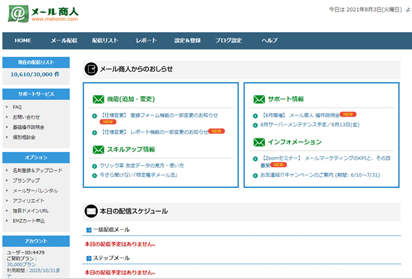This screenshot has width=412, height=279.
Task: Open the ヘルプ menu
Action: pyautogui.click(x=269, y=40)
